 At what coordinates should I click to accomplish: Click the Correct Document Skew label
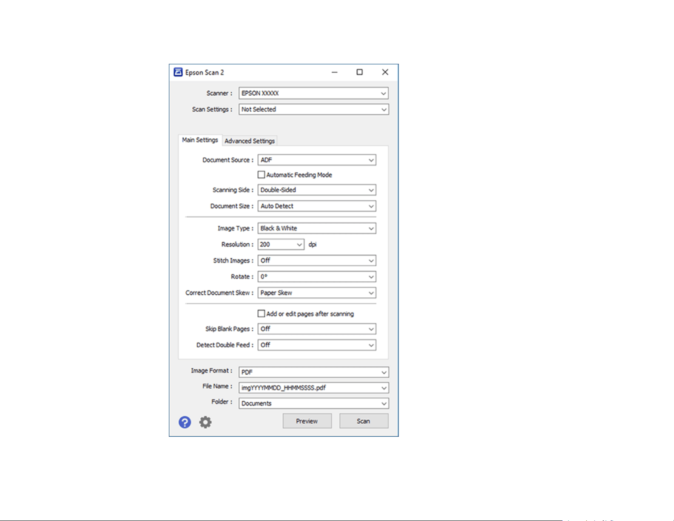(219, 293)
